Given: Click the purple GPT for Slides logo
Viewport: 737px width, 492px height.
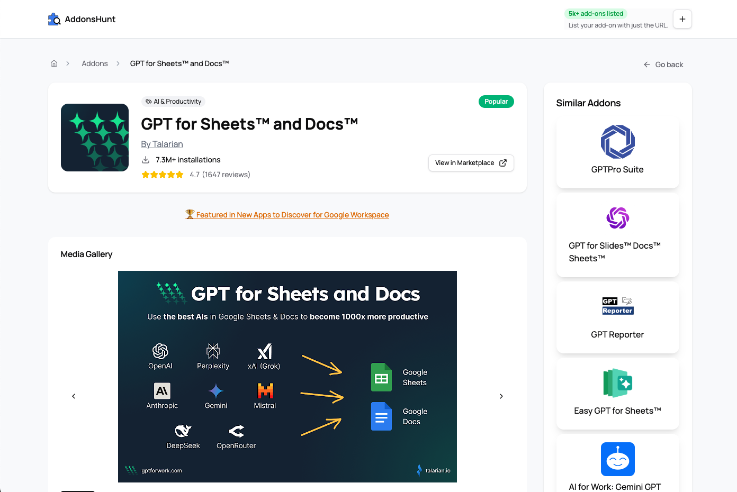Looking at the screenshot, I should (x=618, y=218).
